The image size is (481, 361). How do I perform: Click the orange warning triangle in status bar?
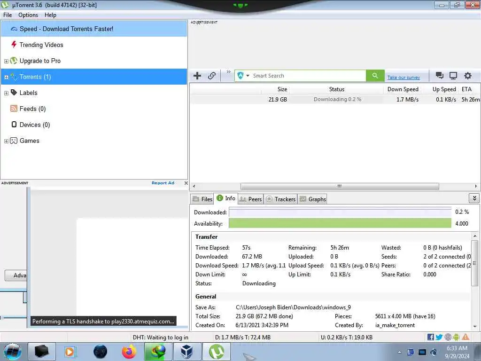(465, 337)
